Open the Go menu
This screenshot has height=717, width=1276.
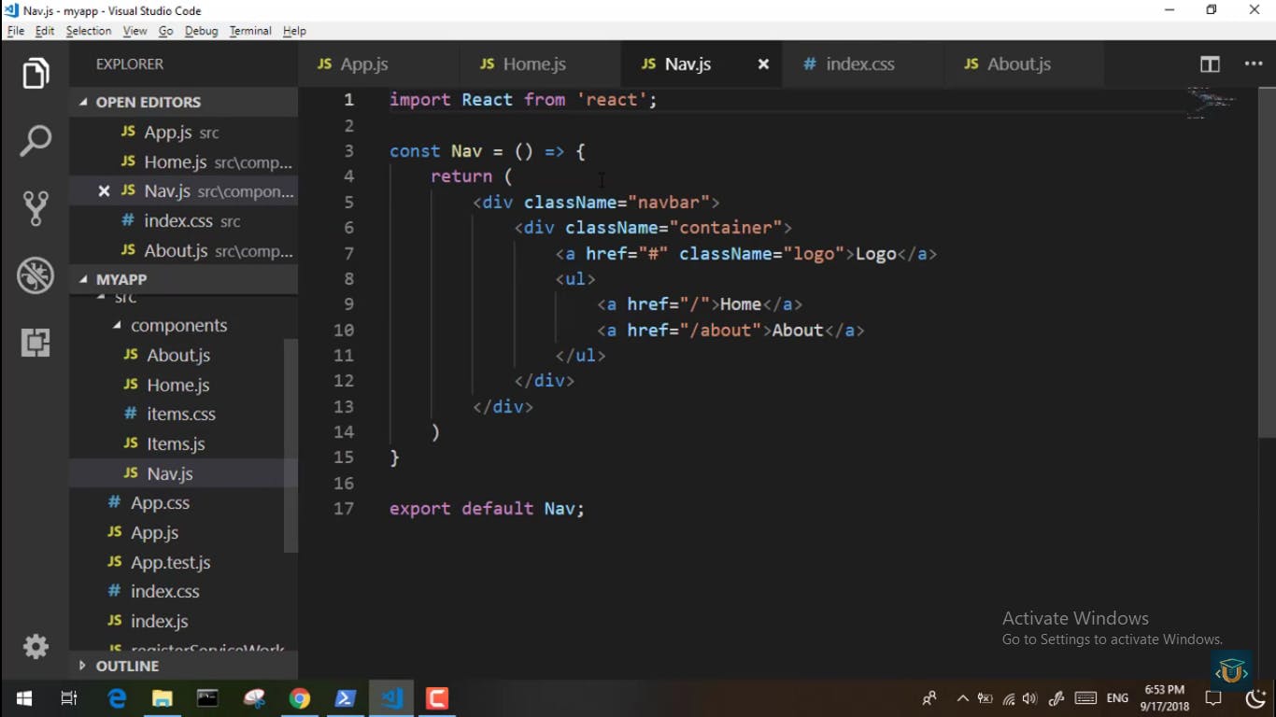pos(166,31)
